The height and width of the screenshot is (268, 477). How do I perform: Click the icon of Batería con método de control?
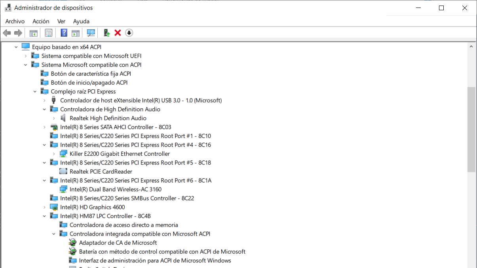pos(73,252)
